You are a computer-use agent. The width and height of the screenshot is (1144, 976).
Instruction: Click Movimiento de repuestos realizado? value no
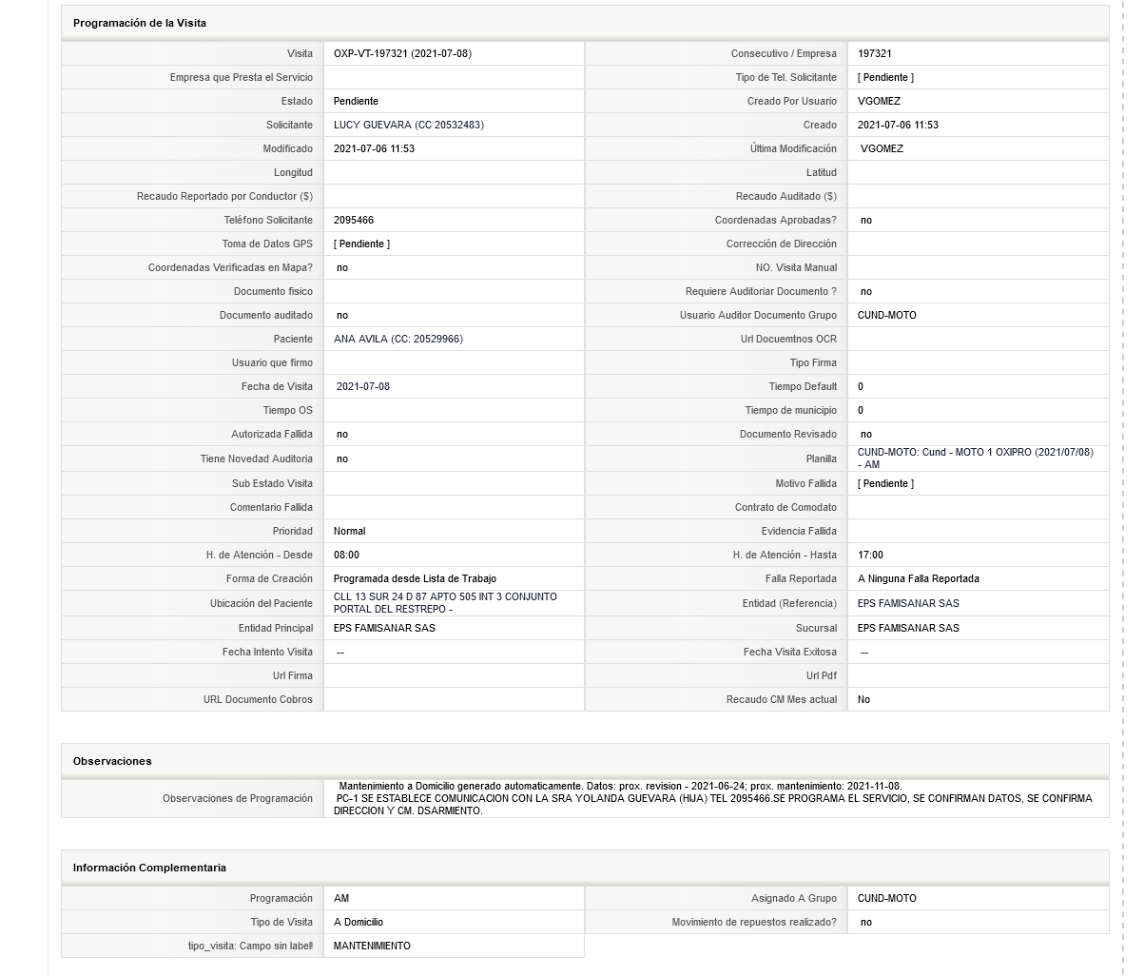pyautogui.click(x=866, y=923)
